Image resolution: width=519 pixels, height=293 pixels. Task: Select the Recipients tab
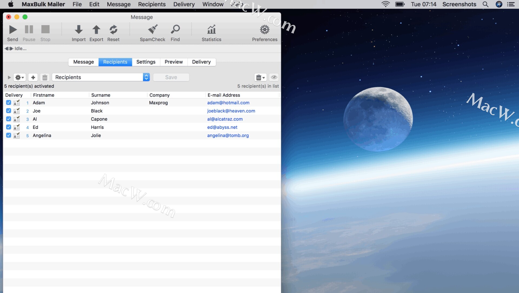[115, 62]
